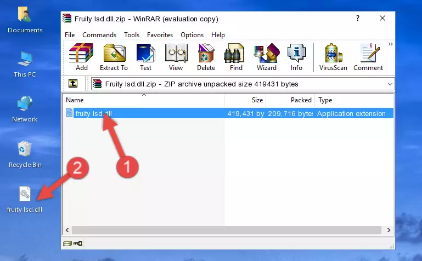The image size is (422, 261).
Task: Launch the Wizard toolbar icon
Action: point(267,57)
